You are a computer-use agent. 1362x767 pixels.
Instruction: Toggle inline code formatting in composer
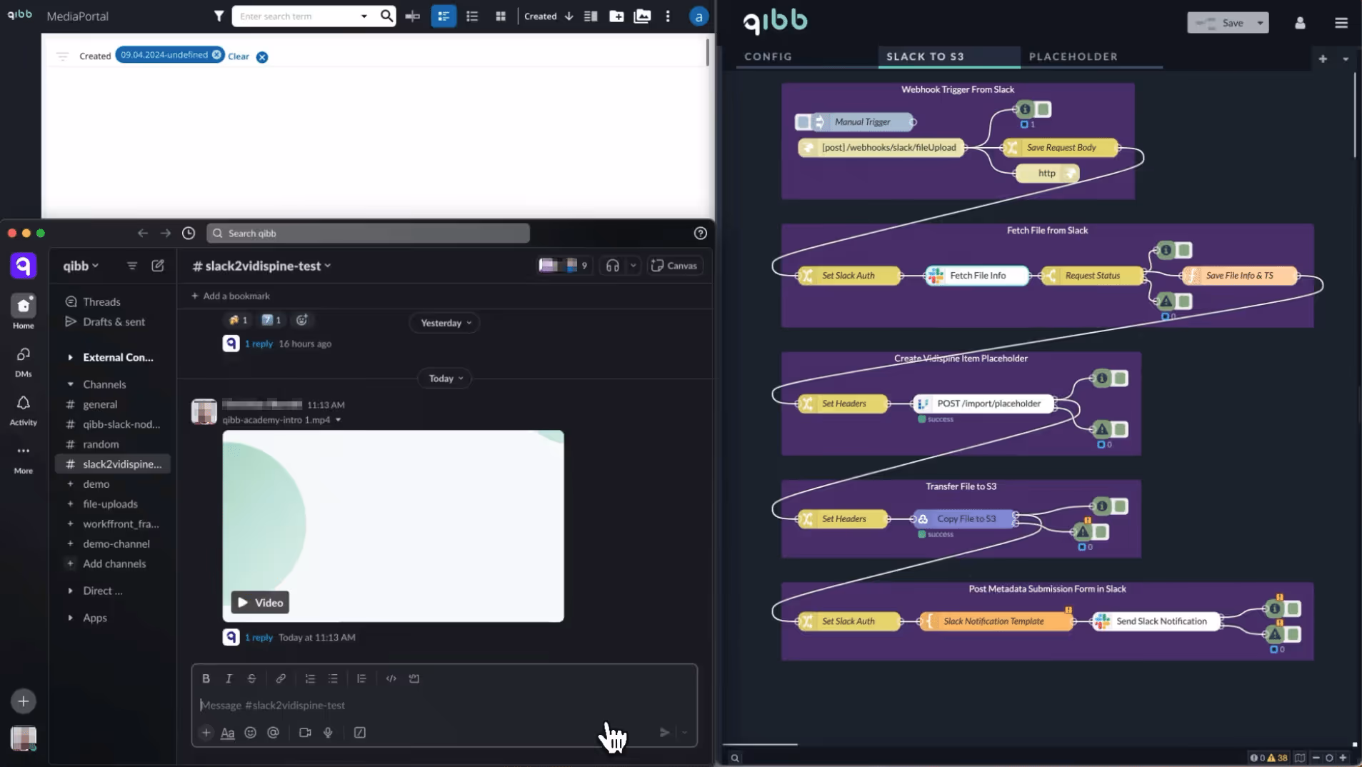click(x=391, y=678)
